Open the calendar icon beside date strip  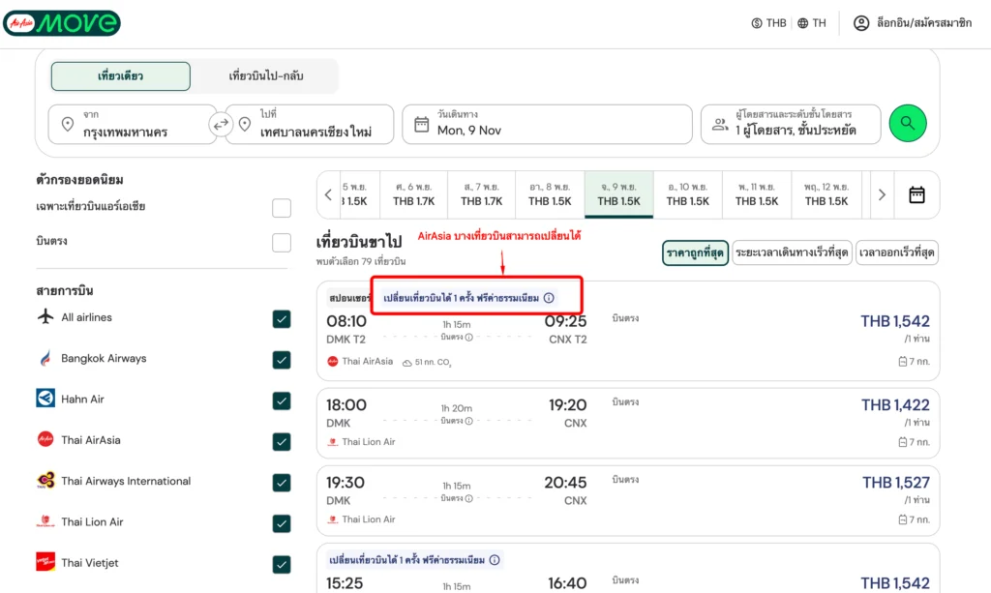click(x=916, y=194)
